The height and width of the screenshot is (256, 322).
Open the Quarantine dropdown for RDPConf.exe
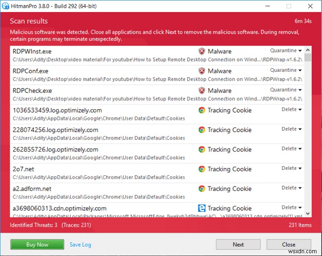286,70
